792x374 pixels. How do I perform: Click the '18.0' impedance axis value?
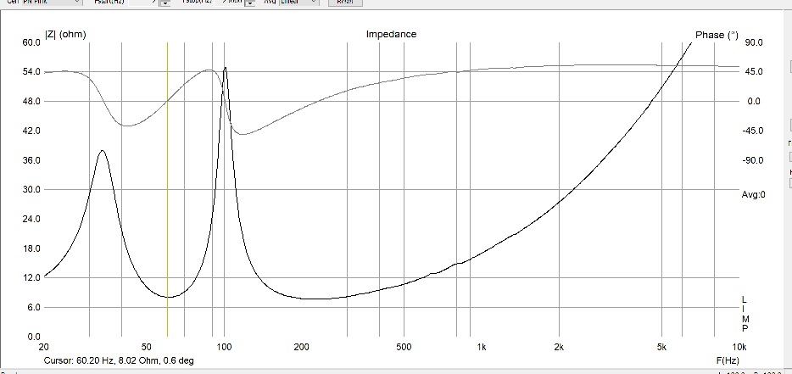[x=31, y=248]
